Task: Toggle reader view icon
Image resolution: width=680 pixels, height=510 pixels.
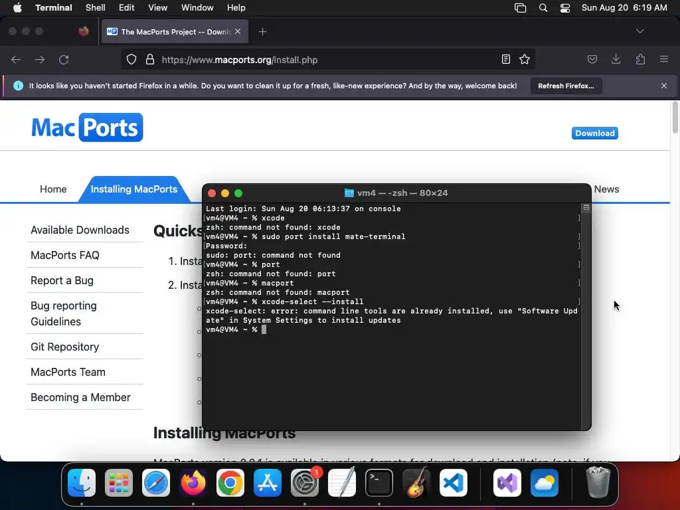Action: tap(505, 59)
